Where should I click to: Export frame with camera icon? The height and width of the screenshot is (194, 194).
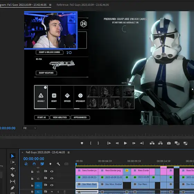click(169, 143)
